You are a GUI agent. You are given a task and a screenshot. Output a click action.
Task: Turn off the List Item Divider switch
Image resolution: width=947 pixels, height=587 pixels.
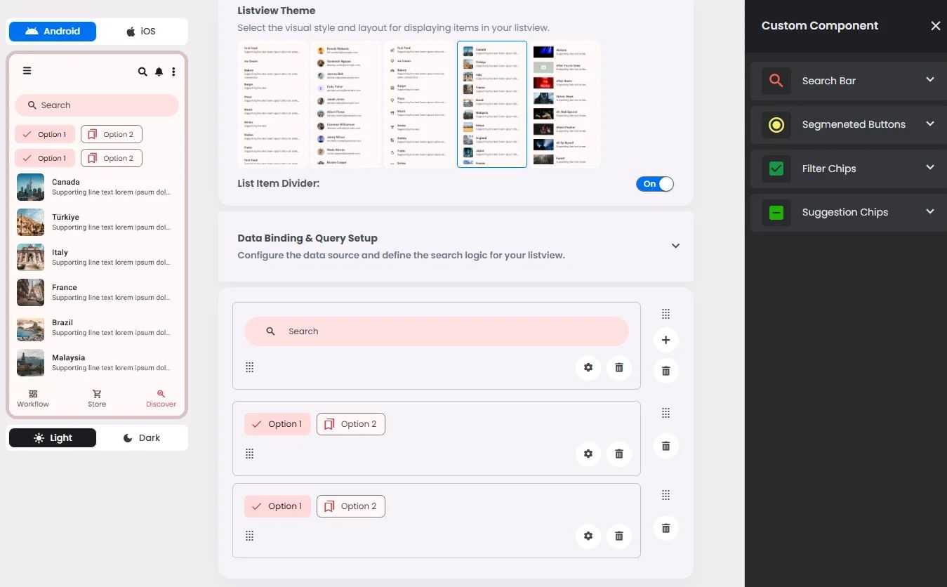point(655,184)
